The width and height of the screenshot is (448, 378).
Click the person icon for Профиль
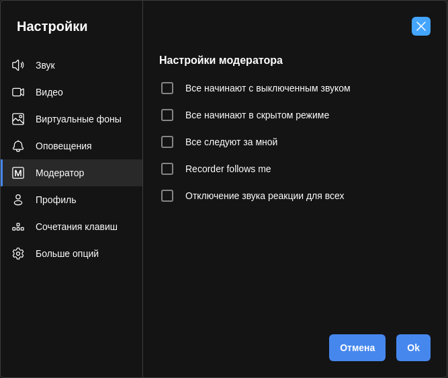(18, 200)
